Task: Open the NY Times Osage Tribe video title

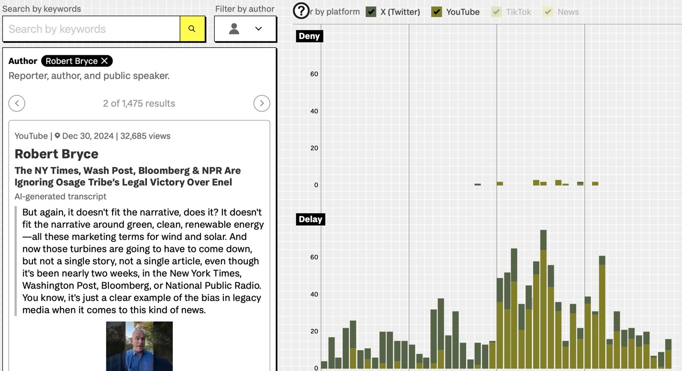Action: 127,176
